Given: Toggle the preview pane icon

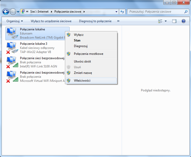Looking at the screenshot, I should 174,21.
